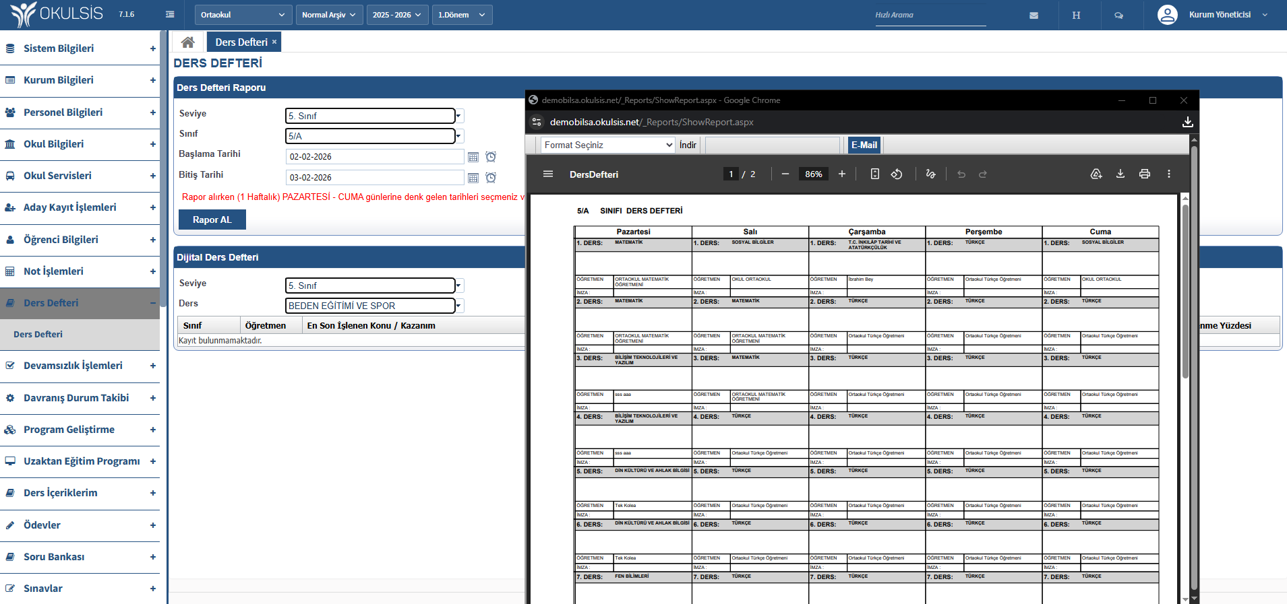Click the home icon tab
The width and height of the screenshot is (1287, 604).
coord(187,42)
